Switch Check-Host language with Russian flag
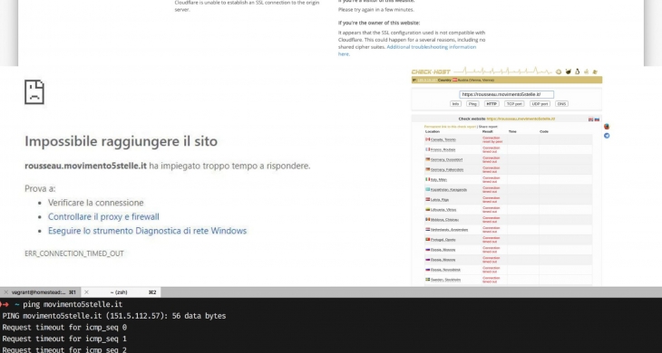 (597, 119)
